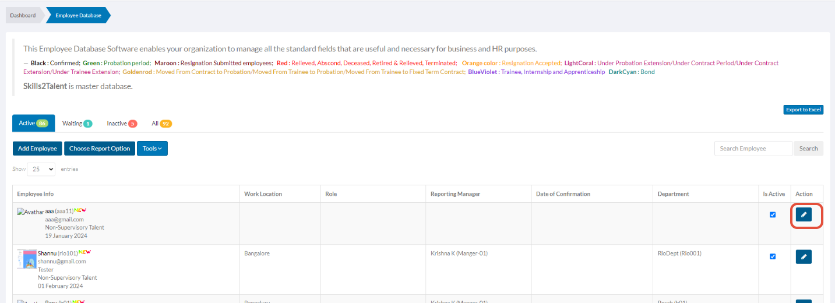Click the 01 February 2024 date
Viewport: 835px width, 303px height.
pos(61,286)
